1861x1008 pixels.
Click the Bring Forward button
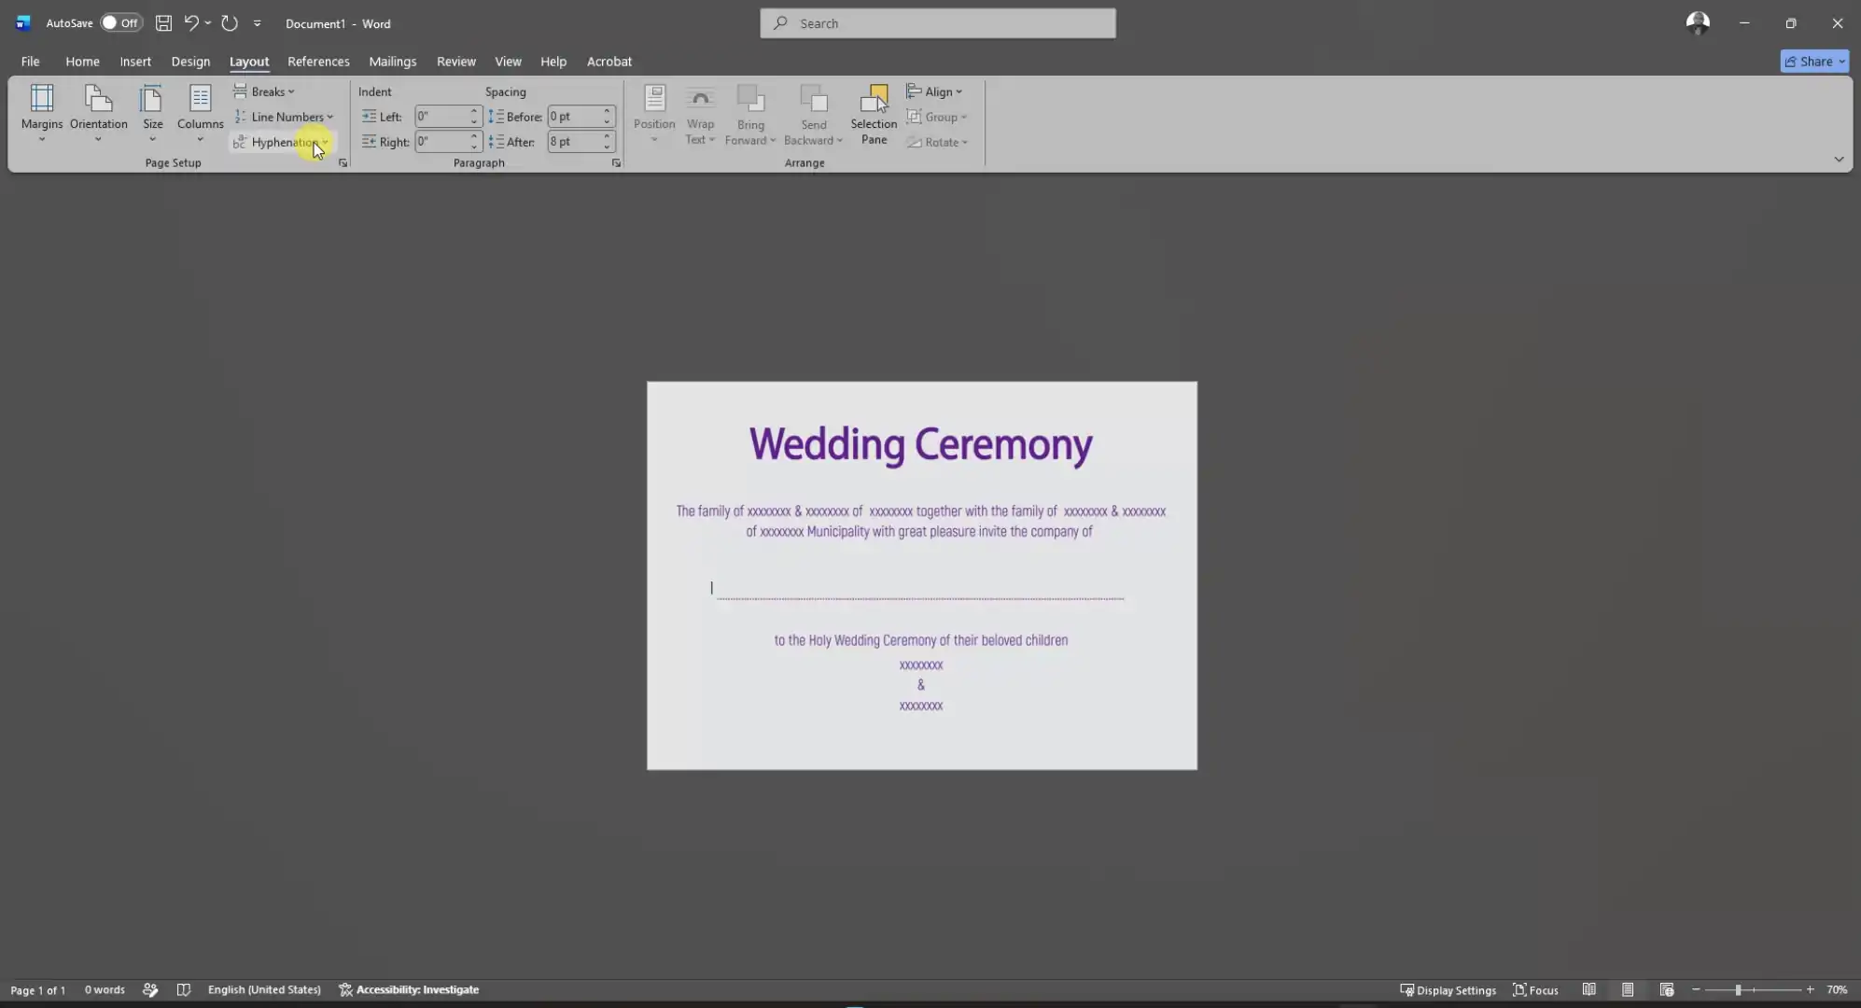point(750,114)
